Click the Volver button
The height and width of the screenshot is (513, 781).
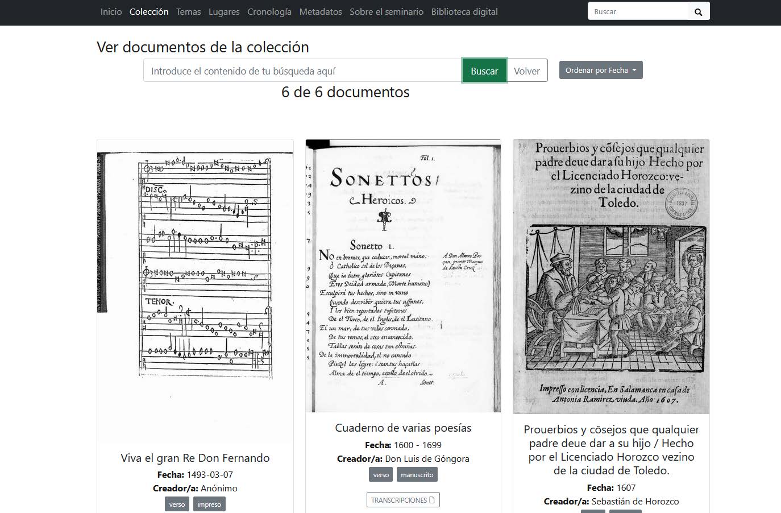click(526, 71)
